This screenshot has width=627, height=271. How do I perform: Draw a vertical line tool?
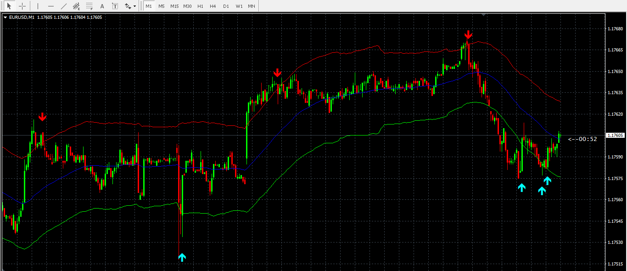click(x=38, y=6)
